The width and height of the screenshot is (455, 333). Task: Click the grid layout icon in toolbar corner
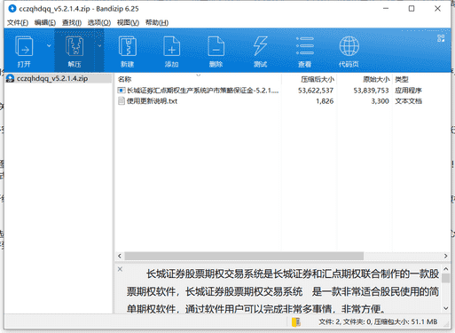click(x=441, y=38)
